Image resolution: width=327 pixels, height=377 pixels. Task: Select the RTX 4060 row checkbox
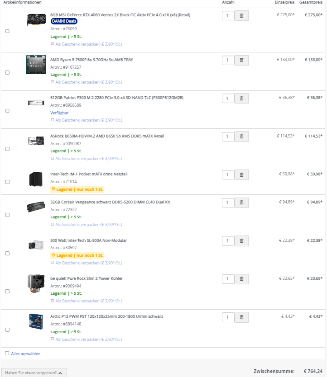(x=7, y=31)
